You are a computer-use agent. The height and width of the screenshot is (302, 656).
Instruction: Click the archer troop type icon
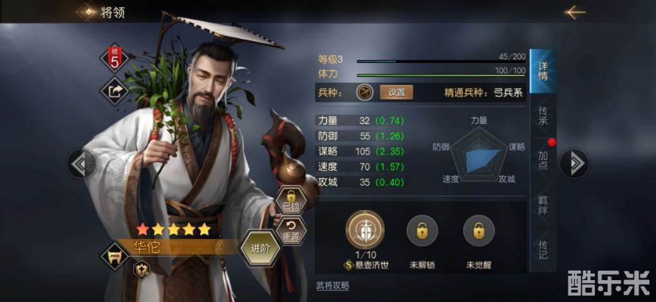(x=364, y=93)
